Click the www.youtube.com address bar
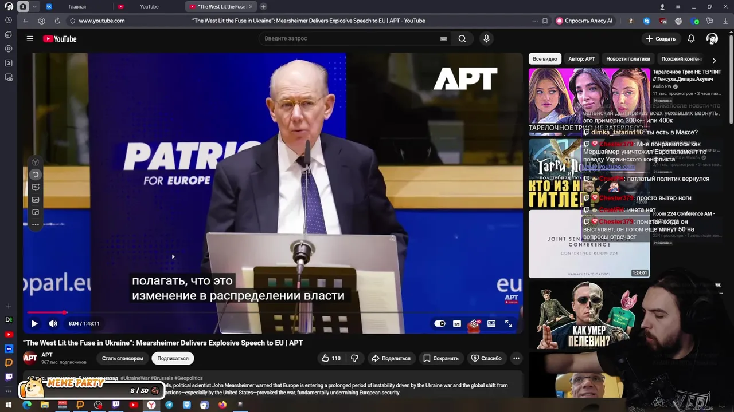The height and width of the screenshot is (412, 734). point(101,21)
